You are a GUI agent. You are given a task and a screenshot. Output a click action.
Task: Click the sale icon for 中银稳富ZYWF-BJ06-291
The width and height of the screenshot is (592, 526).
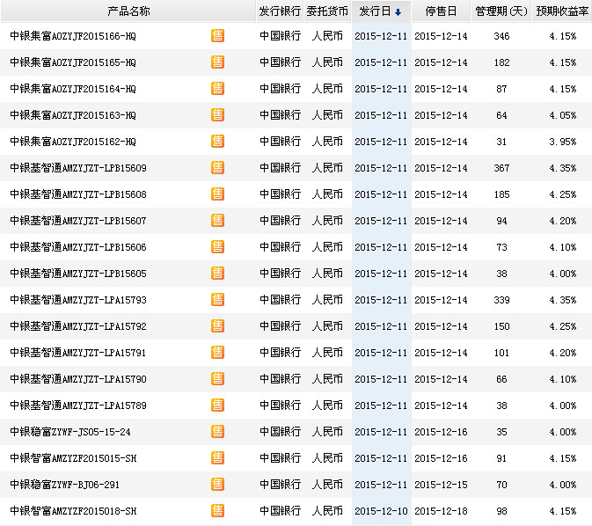217,485
